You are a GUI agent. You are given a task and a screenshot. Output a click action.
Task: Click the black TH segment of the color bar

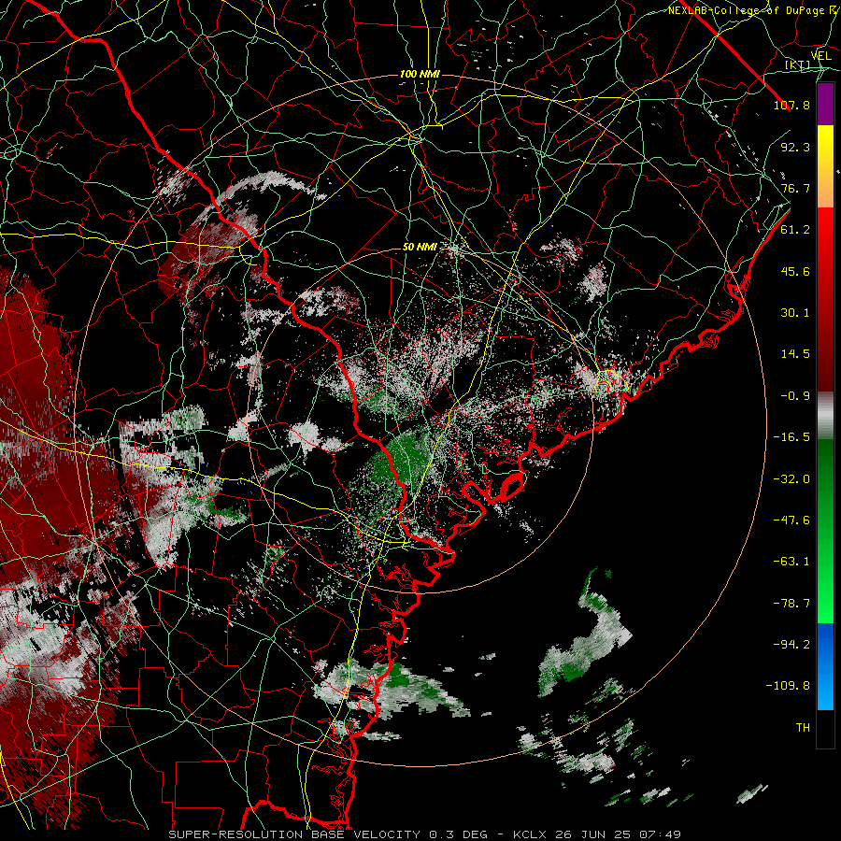point(825,729)
